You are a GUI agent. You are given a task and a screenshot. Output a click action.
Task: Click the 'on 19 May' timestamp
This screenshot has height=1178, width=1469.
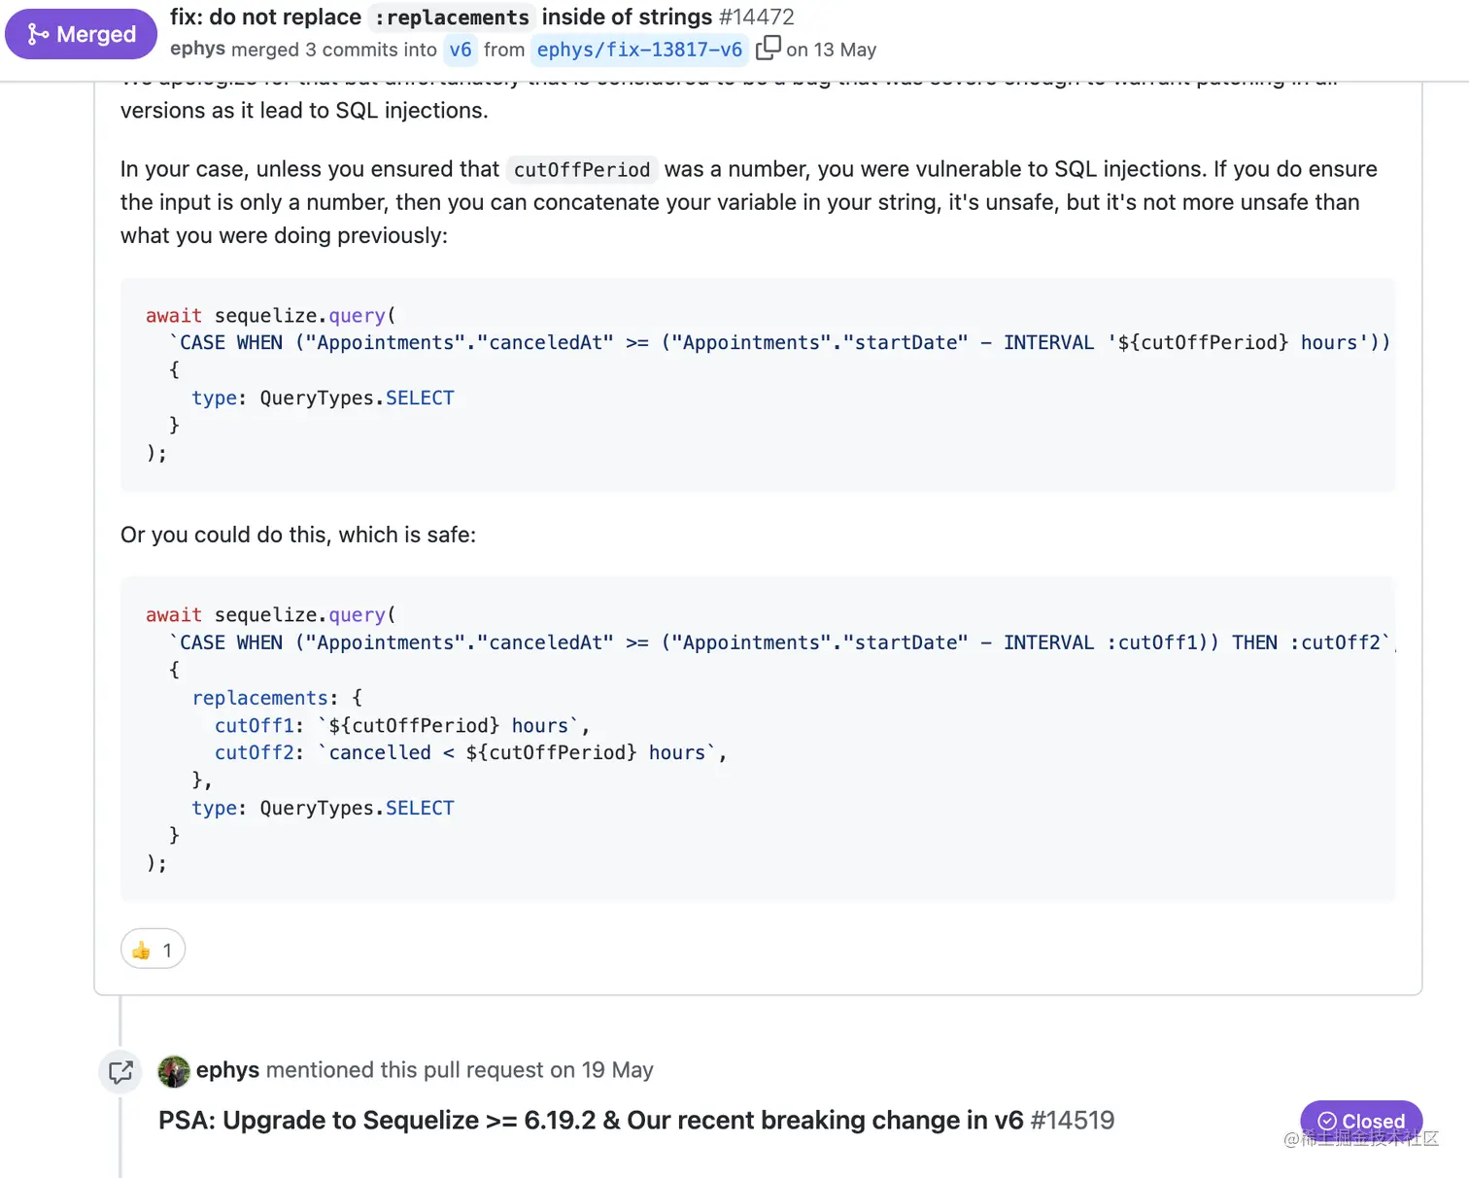[601, 1070]
